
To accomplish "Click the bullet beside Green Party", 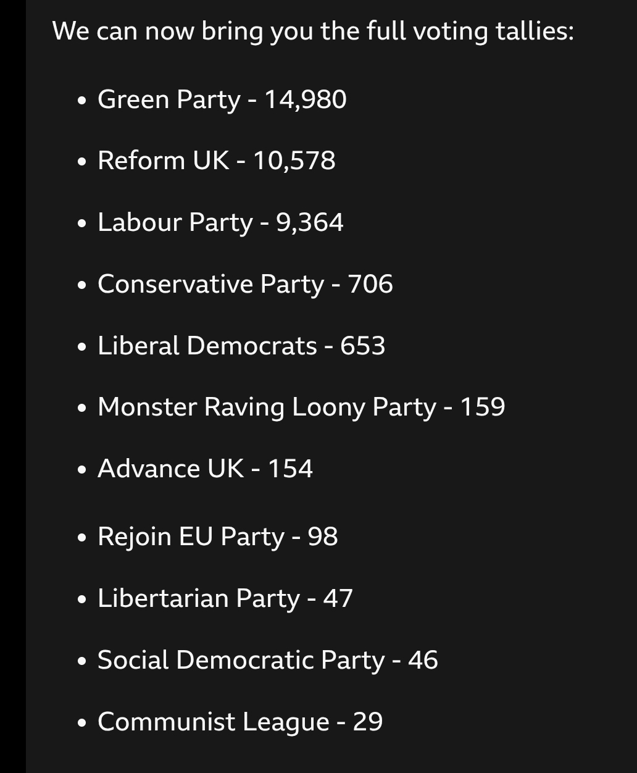I will click(82, 101).
